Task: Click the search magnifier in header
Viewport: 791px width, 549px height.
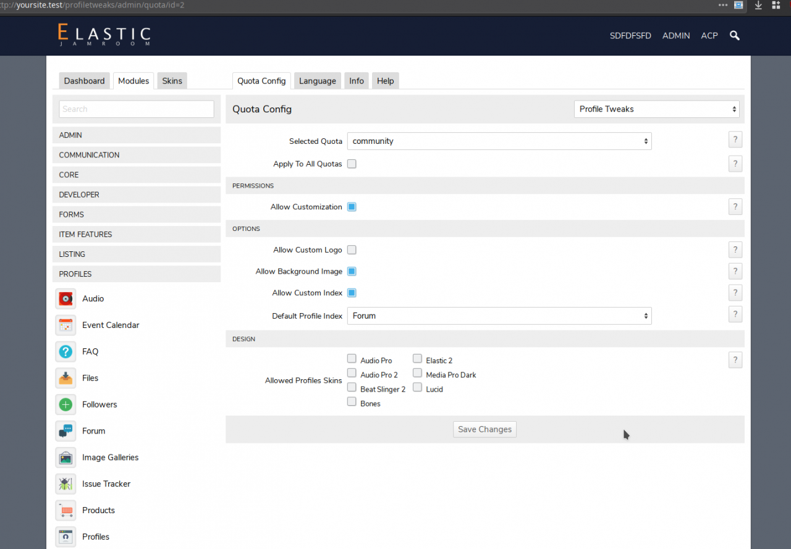Action: pos(734,36)
